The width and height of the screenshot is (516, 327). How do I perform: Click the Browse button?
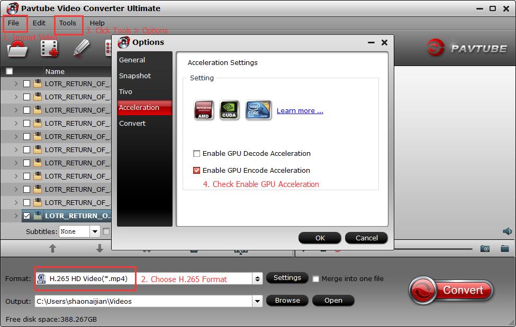point(287,301)
